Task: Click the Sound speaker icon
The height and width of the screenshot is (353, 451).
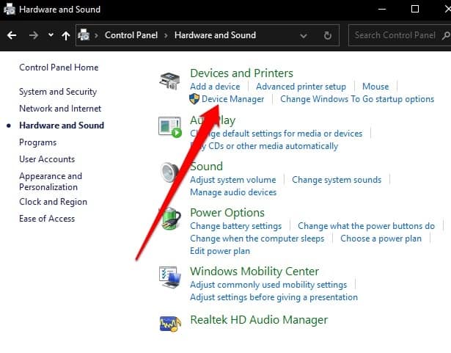Action: (x=169, y=172)
